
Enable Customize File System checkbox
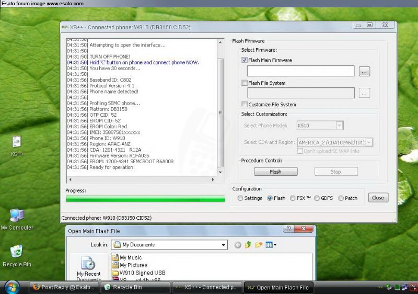click(244, 104)
